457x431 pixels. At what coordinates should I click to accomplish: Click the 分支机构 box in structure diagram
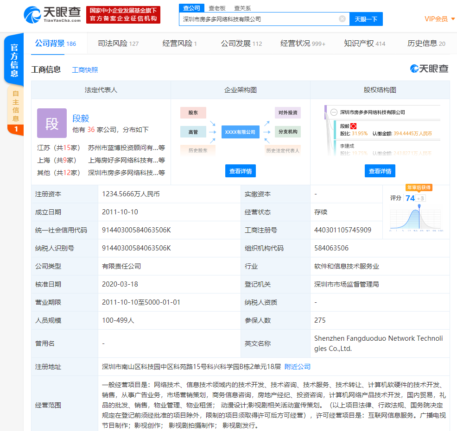coord(288,131)
